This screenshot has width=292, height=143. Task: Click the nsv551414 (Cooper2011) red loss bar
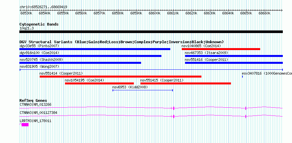point(120,77)
